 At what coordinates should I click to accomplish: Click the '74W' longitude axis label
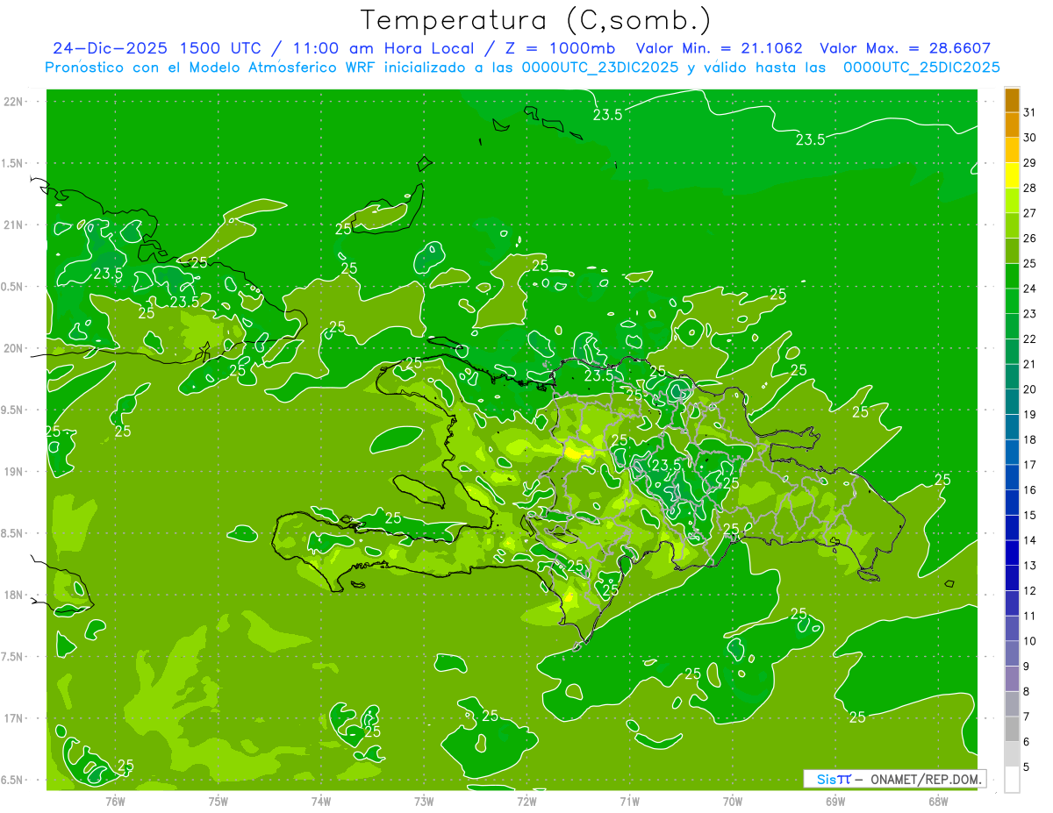pos(320,801)
